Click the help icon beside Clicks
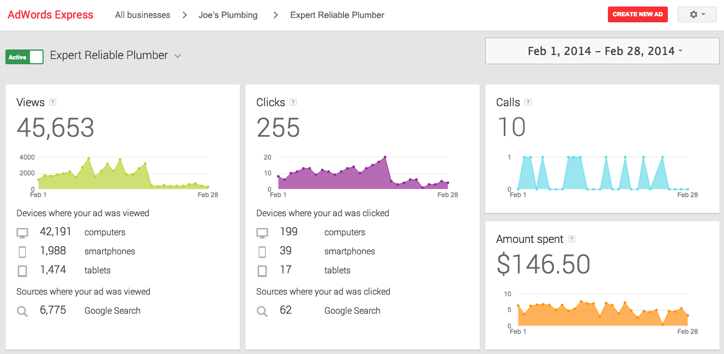 click(293, 102)
